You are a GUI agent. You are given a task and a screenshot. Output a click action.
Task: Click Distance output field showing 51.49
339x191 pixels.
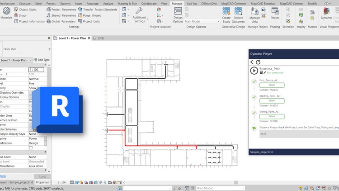[x=299, y=134]
